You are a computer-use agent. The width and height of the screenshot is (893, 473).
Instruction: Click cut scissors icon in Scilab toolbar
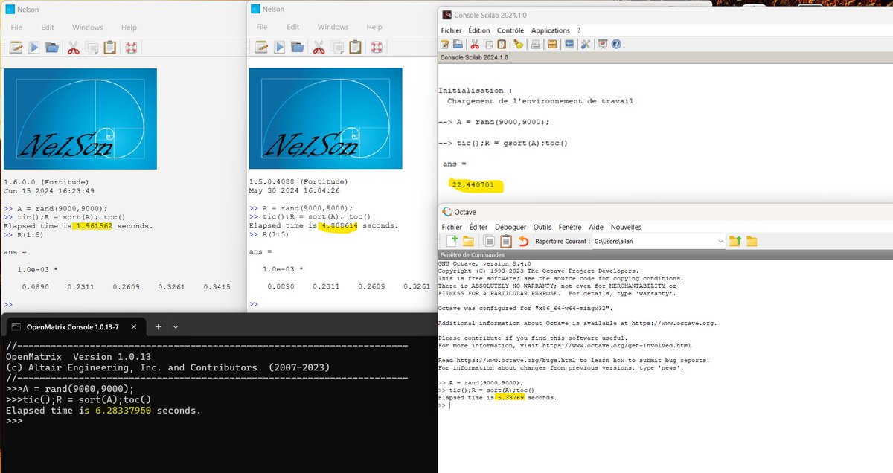click(x=476, y=45)
